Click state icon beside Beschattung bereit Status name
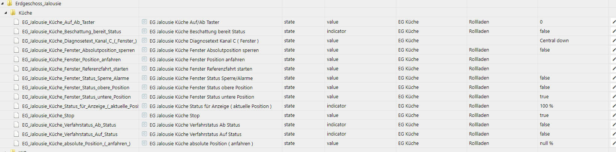 click(x=144, y=31)
